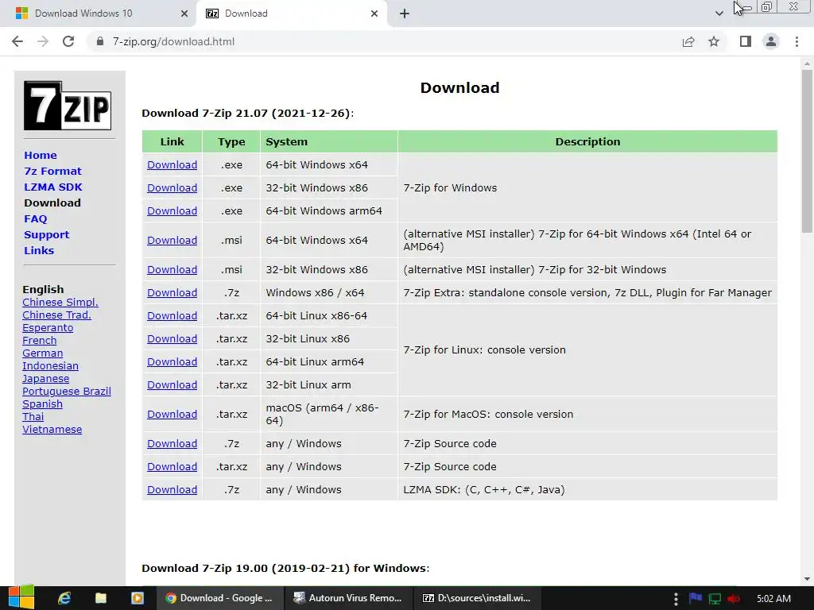
Task: Switch language to Spanish
Action: (x=43, y=404)
